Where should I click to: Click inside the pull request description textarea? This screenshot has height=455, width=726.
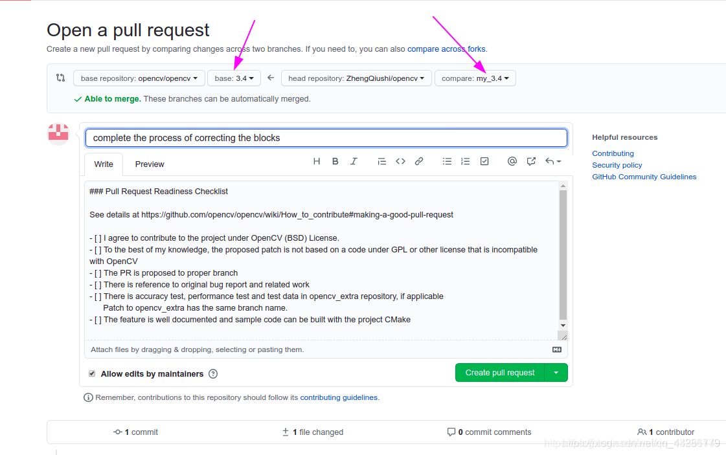[321, 261]
